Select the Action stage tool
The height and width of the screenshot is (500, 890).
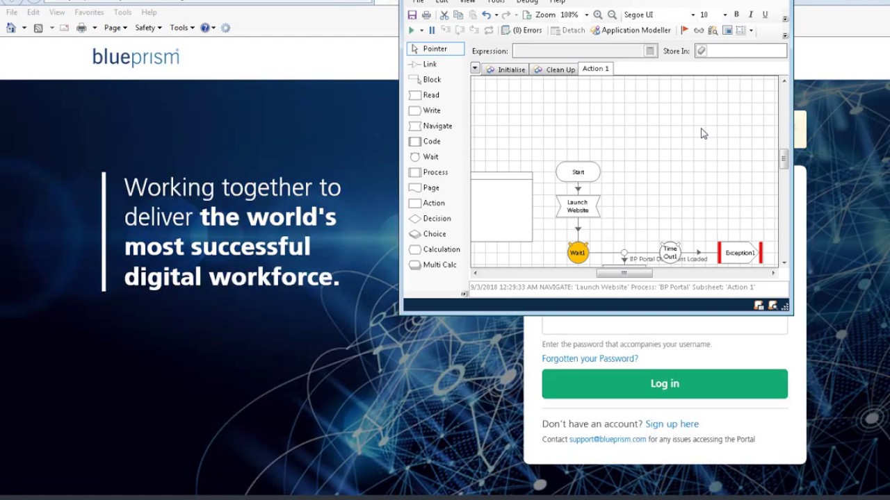pyautogui.click(x=435, y=203)
